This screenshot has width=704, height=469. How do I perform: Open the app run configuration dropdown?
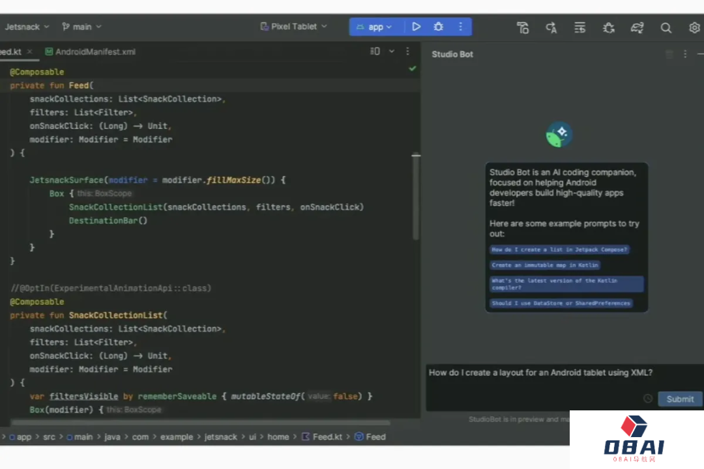click(374, 27)
